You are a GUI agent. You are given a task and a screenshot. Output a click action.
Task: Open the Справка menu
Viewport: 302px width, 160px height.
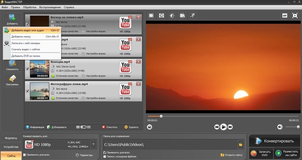[69, 7]
